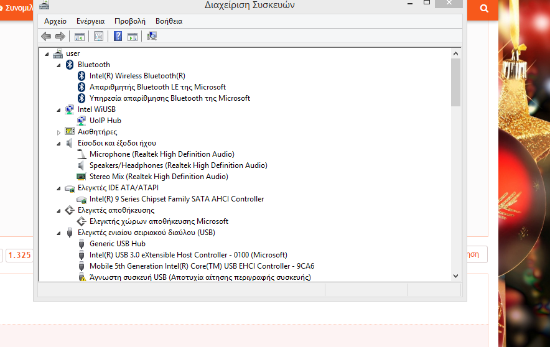
Task: Select Stereo Mix (Realtek High Definition Audio)
Action: point(159,177)
